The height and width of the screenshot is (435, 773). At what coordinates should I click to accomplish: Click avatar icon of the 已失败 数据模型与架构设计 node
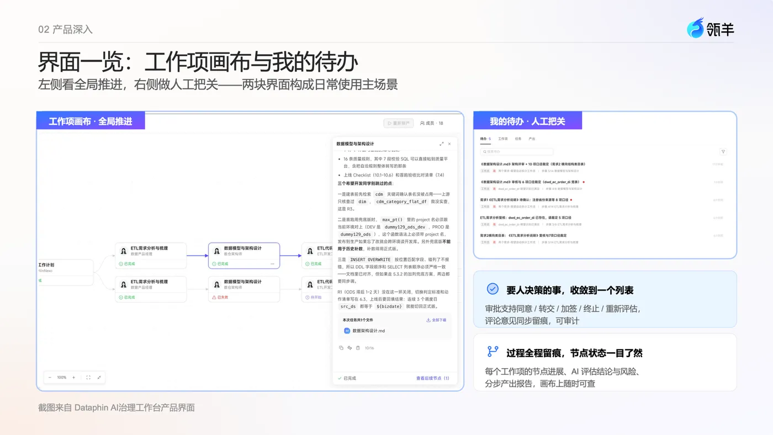coord(217,284)
